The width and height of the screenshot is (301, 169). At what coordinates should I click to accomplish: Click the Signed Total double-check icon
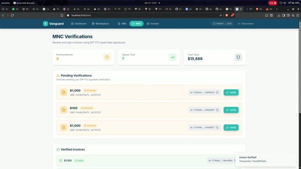click(173, 57)
